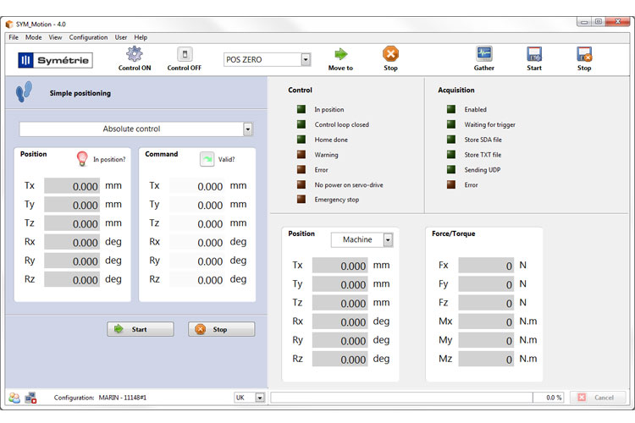635x423 pixels.
Task: Click the In position lightbulb icon
Action: click(82, 158)
